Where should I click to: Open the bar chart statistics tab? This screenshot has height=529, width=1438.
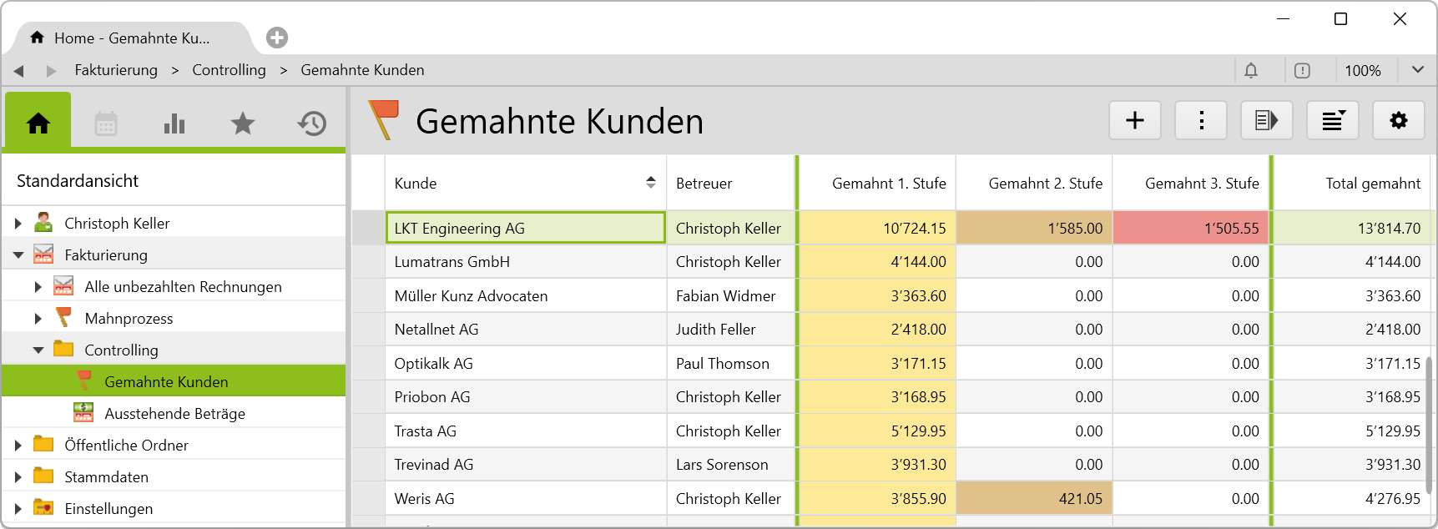tap(174, 124)
